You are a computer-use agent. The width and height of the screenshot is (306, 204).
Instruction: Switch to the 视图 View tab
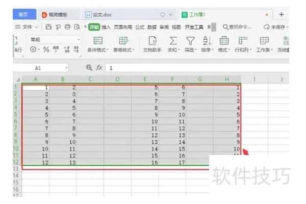click(176, 27)
